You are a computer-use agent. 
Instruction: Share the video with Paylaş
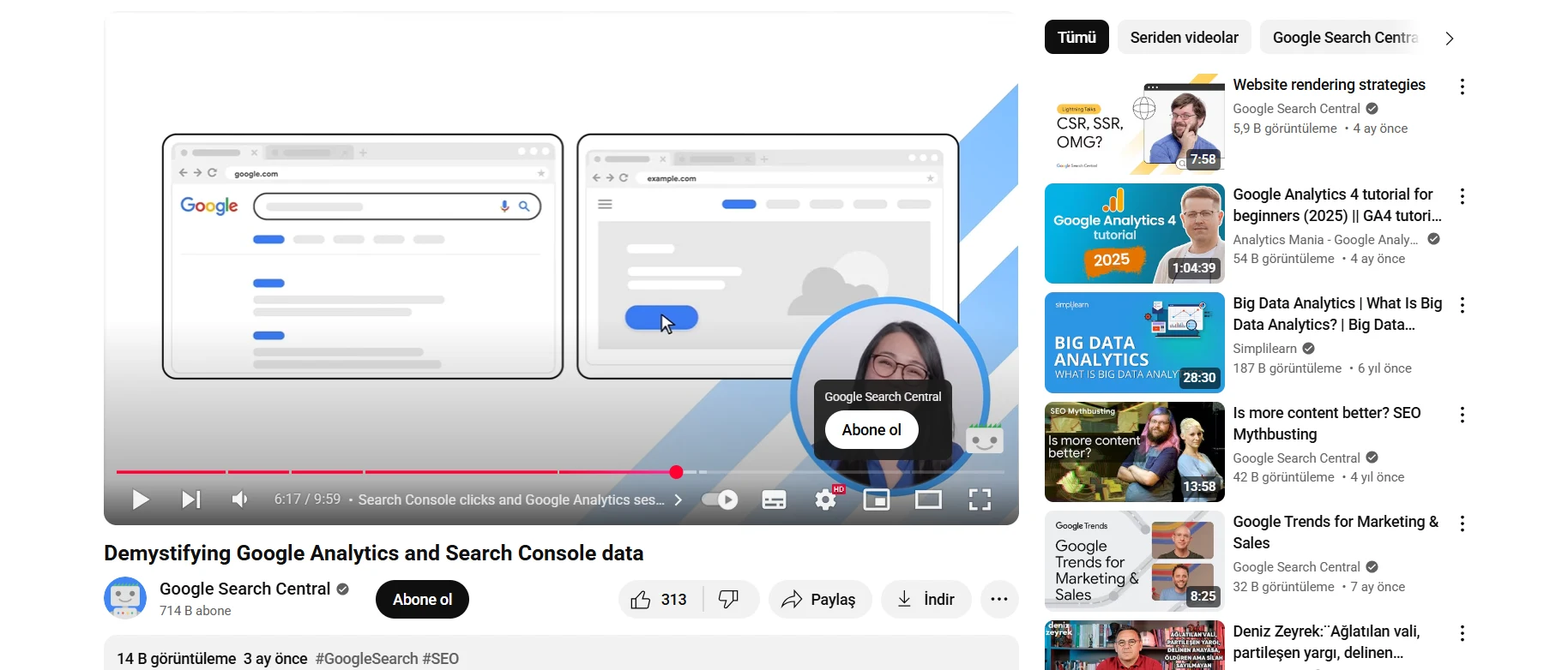820,600
